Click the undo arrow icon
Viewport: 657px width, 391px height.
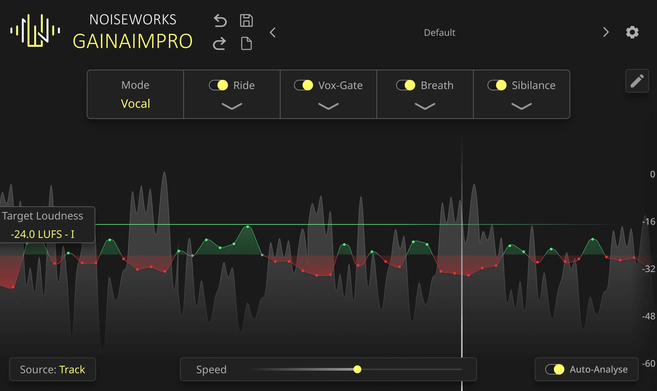point(220,21)
